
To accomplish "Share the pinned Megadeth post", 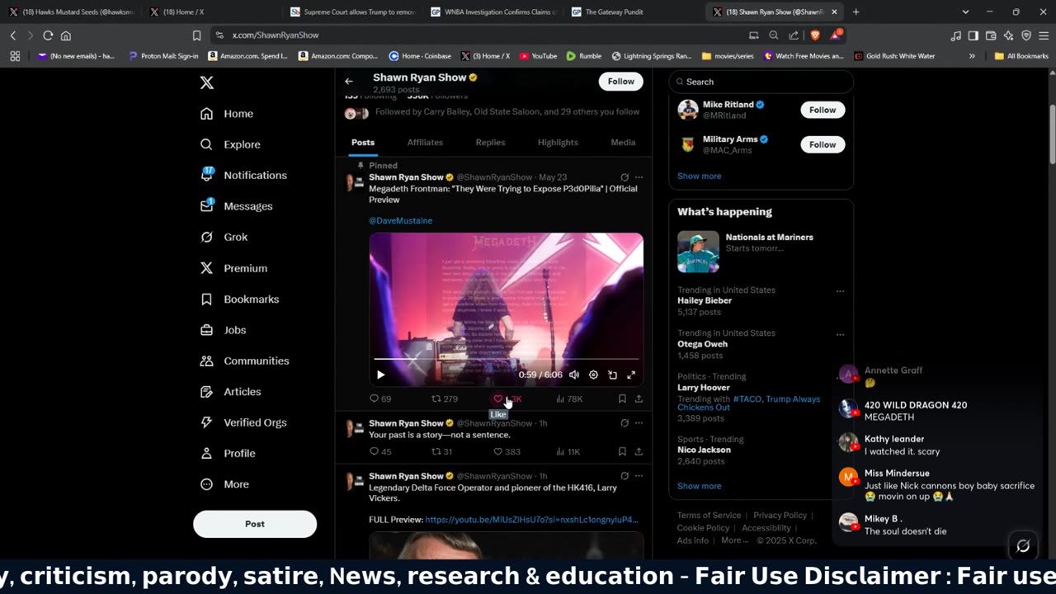I will click(x=639, y=399).
